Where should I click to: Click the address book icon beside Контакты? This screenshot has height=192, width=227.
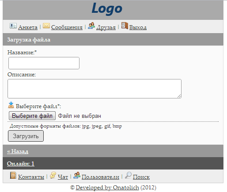click(x=13, y=175)
